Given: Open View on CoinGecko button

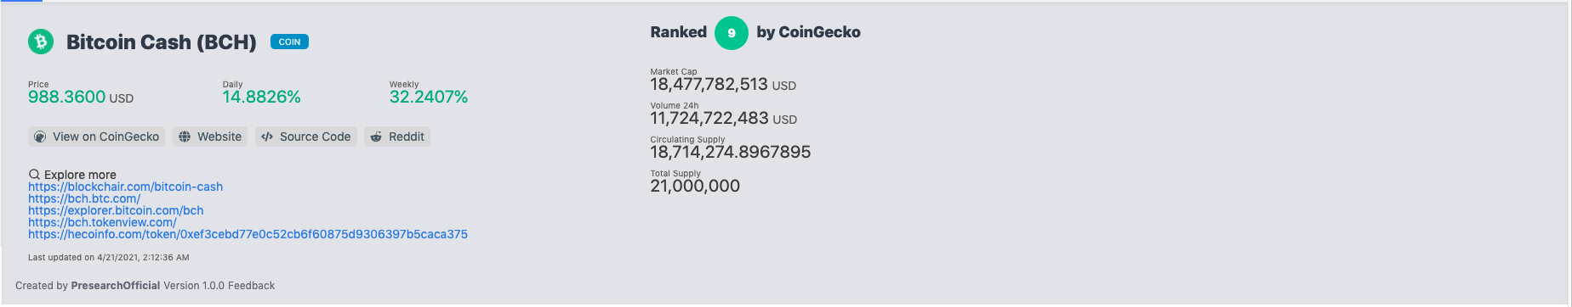Looking at the screenshot, I should pos(97,137).
